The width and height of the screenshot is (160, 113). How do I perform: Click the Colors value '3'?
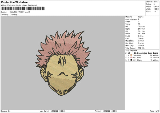click(x=154, y=4)
